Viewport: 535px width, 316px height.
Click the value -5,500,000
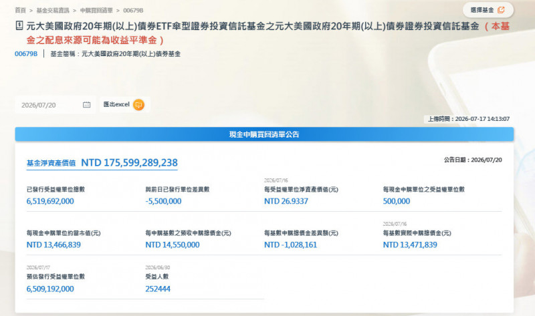pos(163,201)
